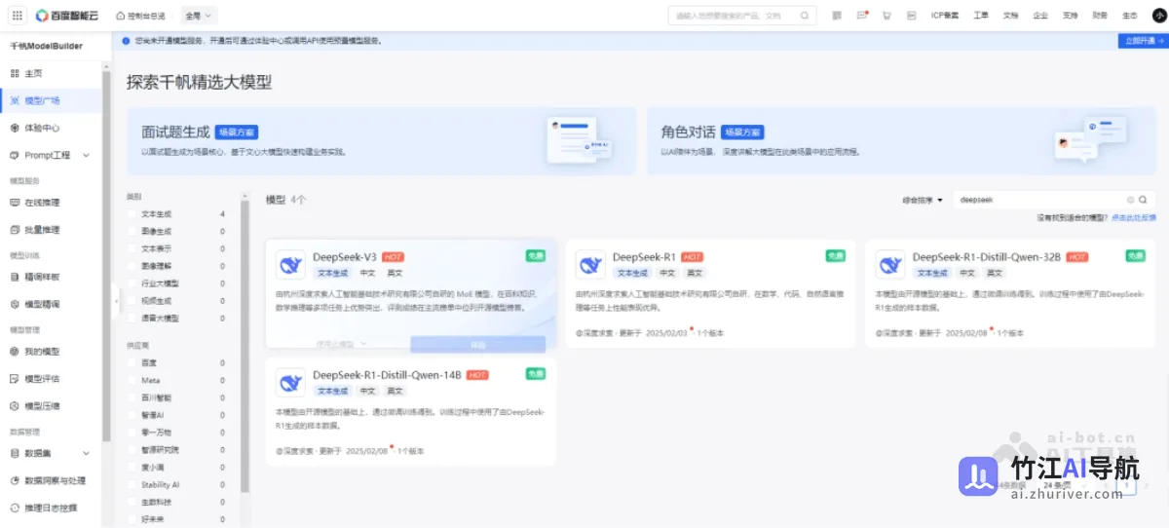Expand 使用此模型 dropdown on DeepSeek-V3 card
This screenshot has height=528, width=1169.
tap(341, 343)
